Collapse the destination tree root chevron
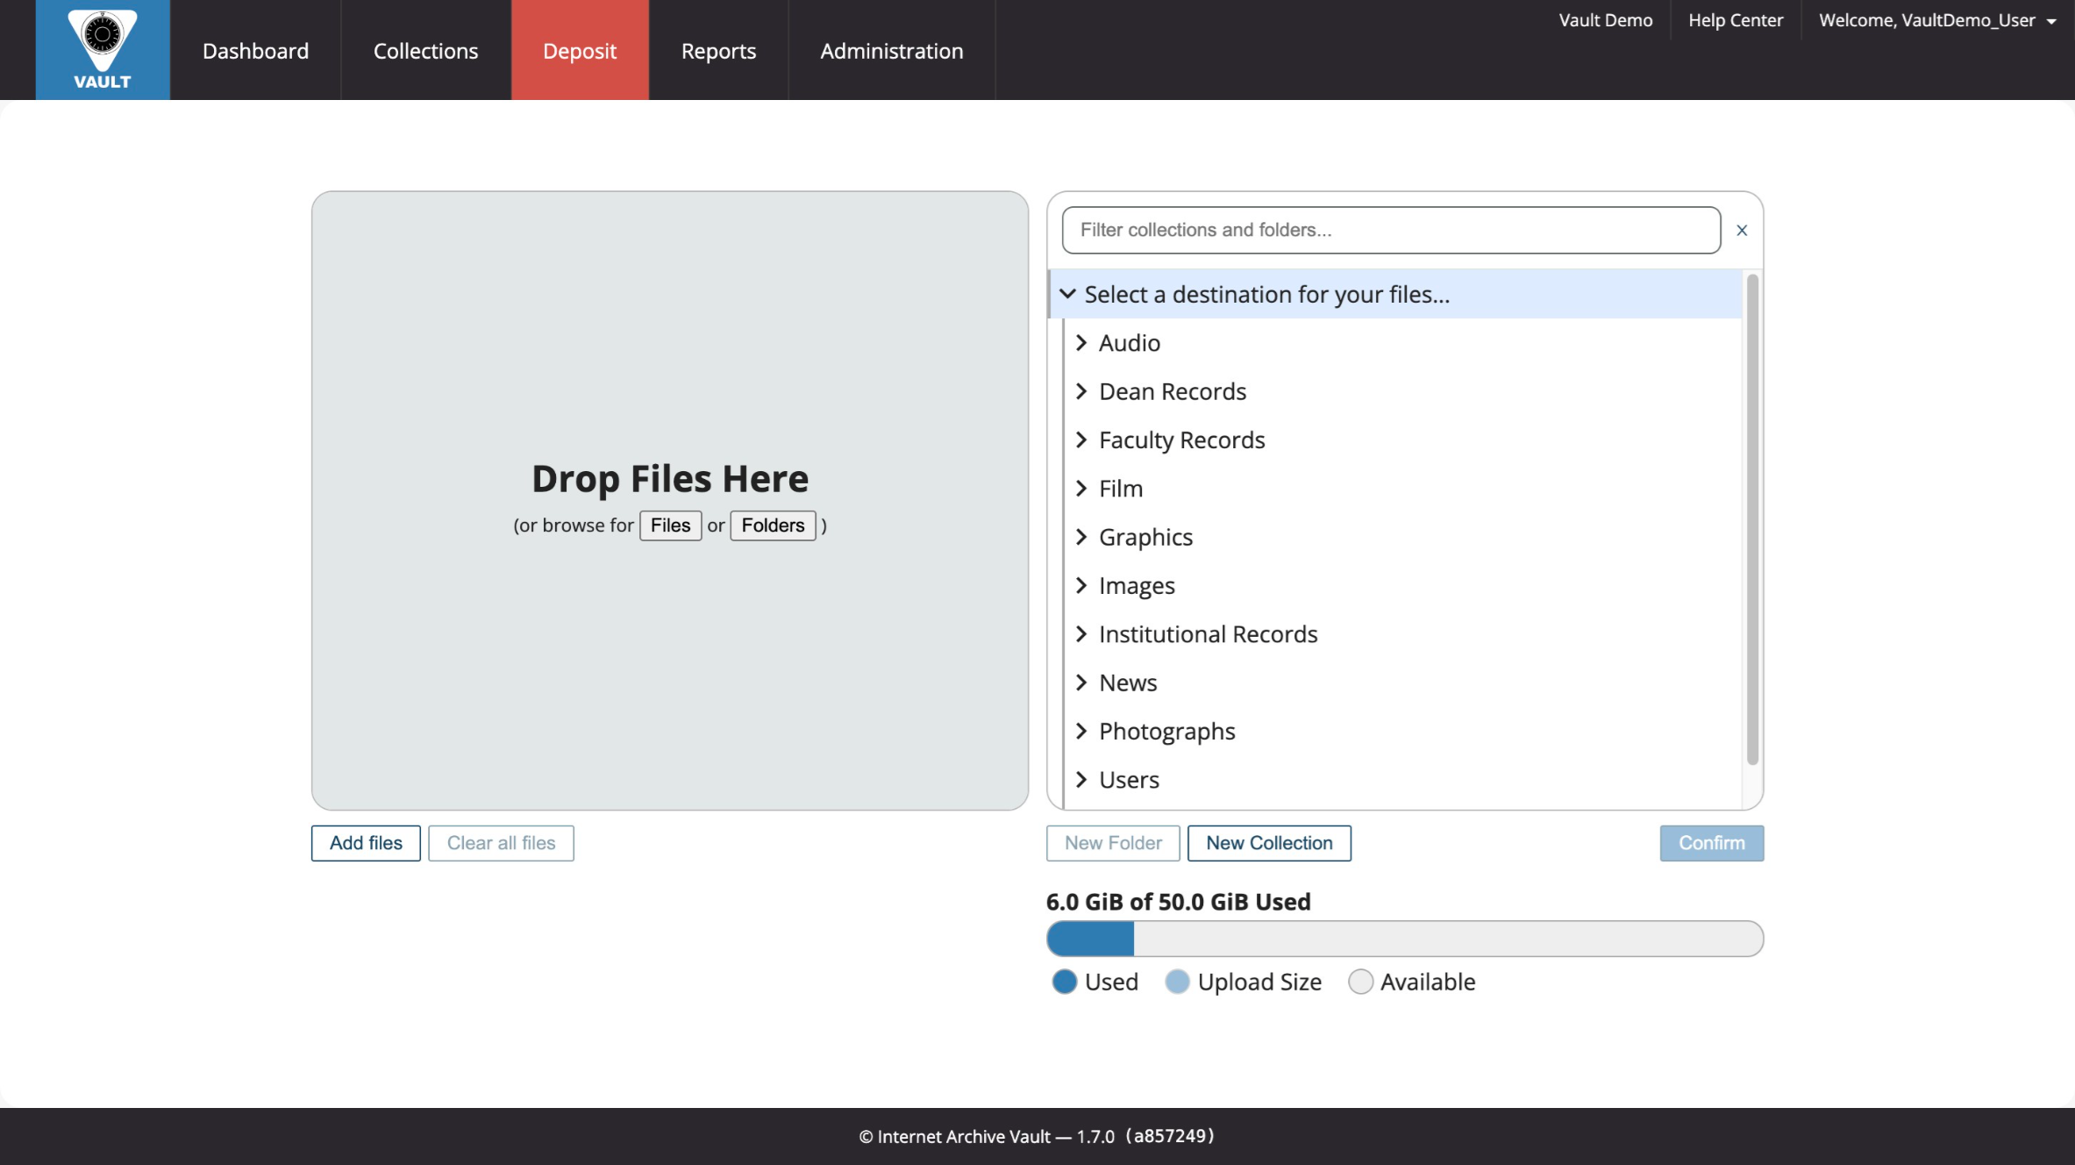 1067,294
